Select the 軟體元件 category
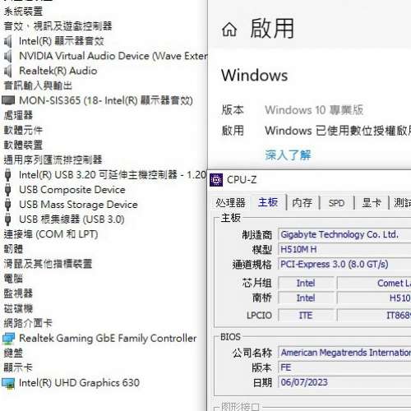411x411 pixels. coord(23,130)
